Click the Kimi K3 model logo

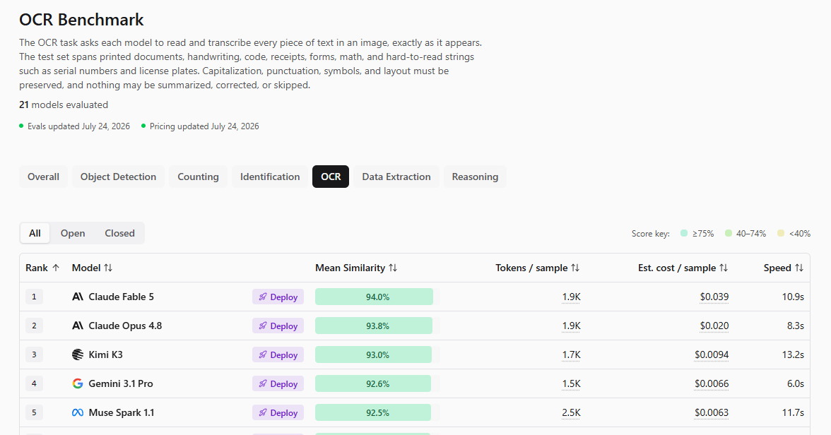78,354
